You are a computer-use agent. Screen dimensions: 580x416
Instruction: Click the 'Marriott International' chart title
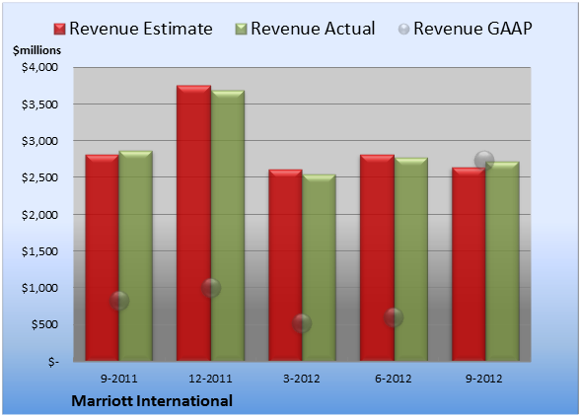(152, 401)
